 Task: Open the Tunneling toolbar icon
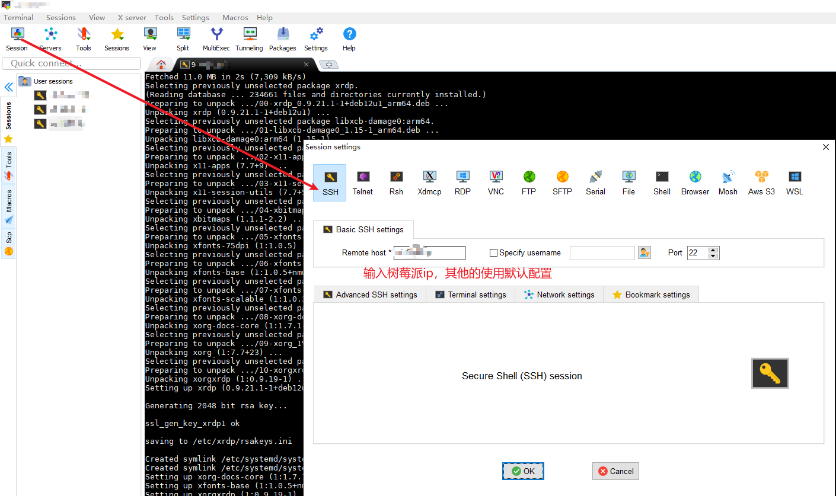click(250, 39)
